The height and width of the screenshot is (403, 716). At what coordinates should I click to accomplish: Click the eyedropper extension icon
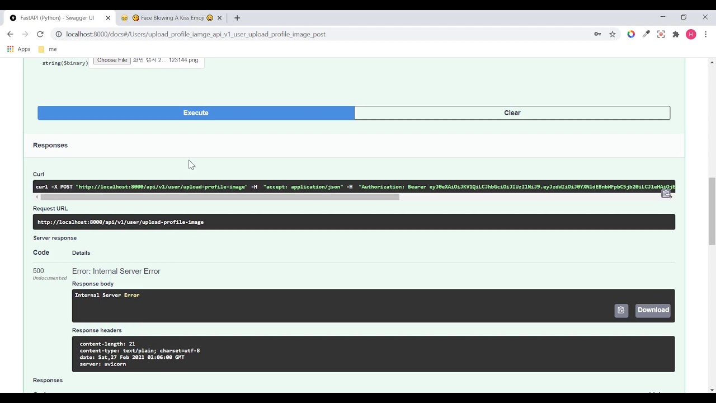(x=646, y=34)
